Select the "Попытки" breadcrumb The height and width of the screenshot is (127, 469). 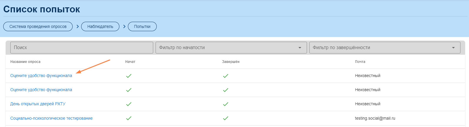(142, 26)
